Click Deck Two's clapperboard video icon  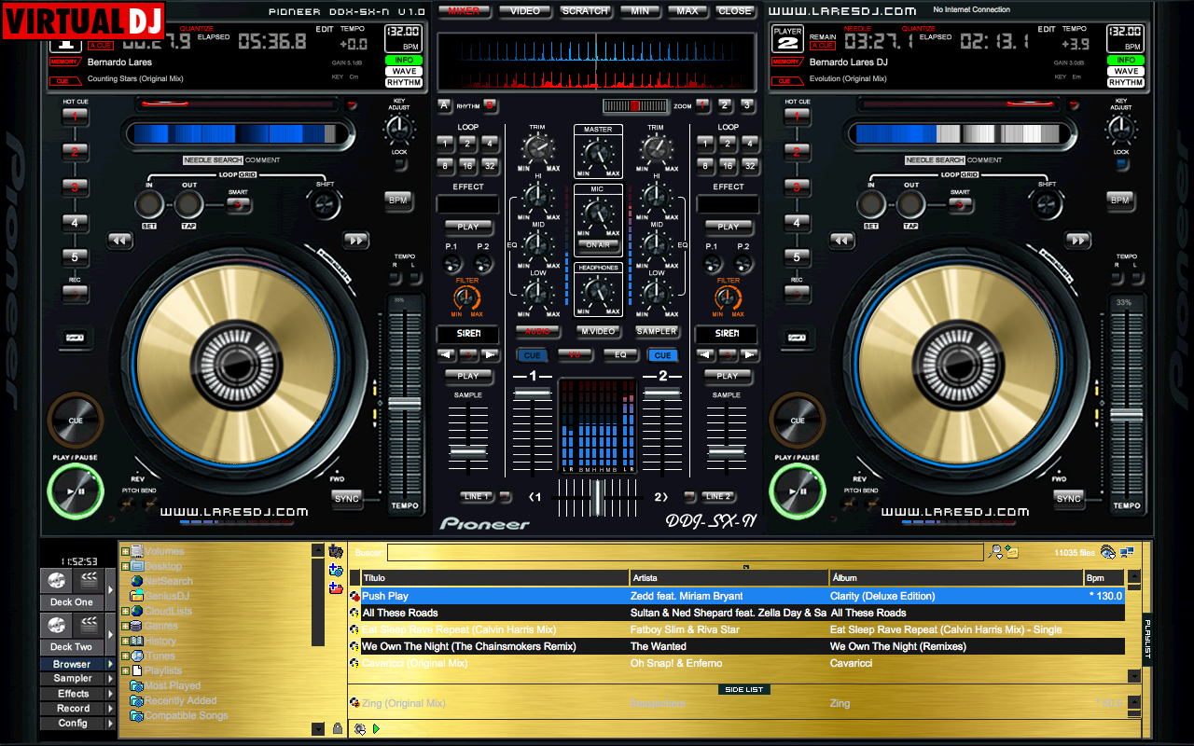point(88,626)
